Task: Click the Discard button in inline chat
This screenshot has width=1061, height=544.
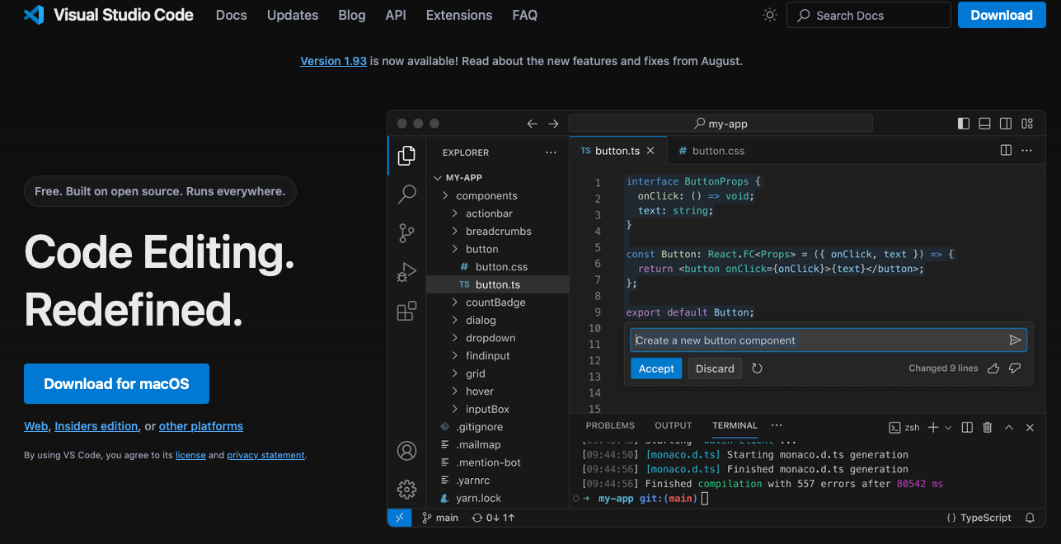Action: tap(715, 368)
